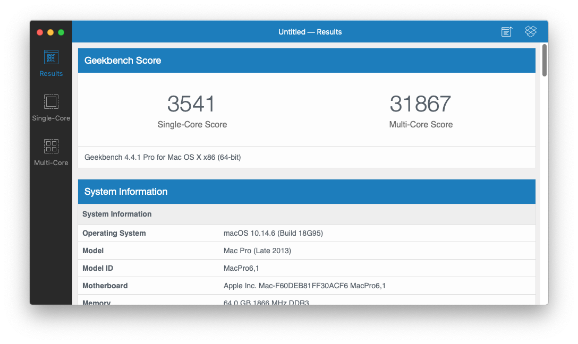Click the Dropbox icon in title bar
The height and width of the screenshot is (344, 578).
click(x=530, y=31)
